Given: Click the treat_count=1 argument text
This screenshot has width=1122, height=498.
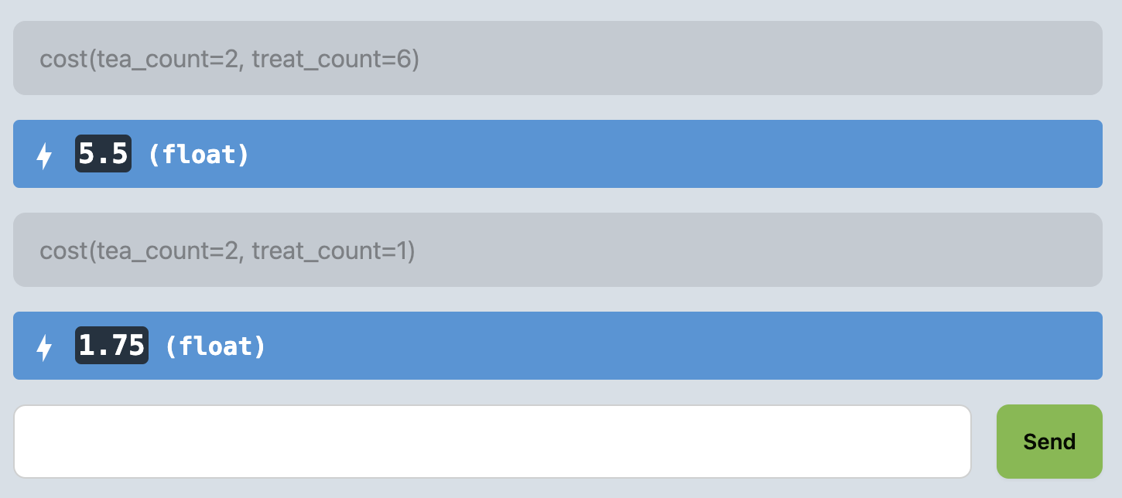Looking at the screenshot, I should click(x=331, y=251).
